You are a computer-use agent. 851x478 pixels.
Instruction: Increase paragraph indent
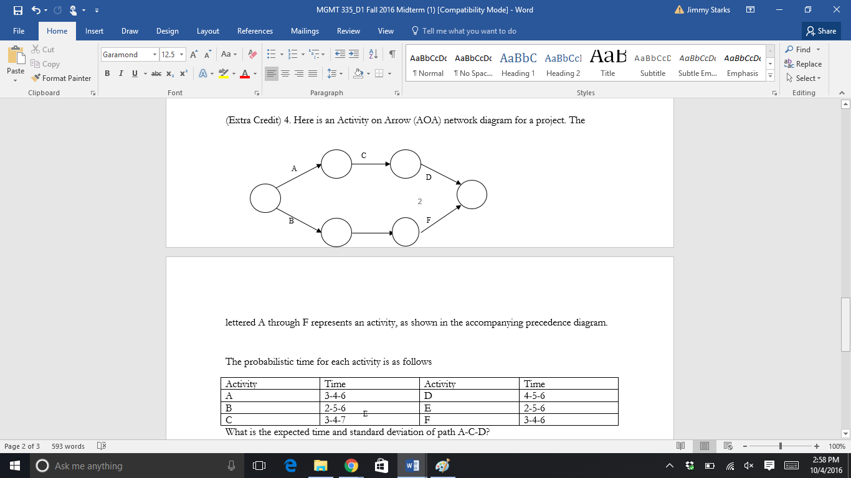coord(354,55)
